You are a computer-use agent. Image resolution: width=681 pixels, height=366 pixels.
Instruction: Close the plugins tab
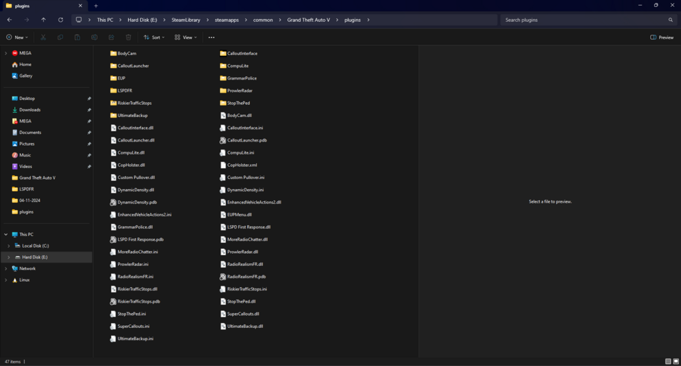coord(80,6)
